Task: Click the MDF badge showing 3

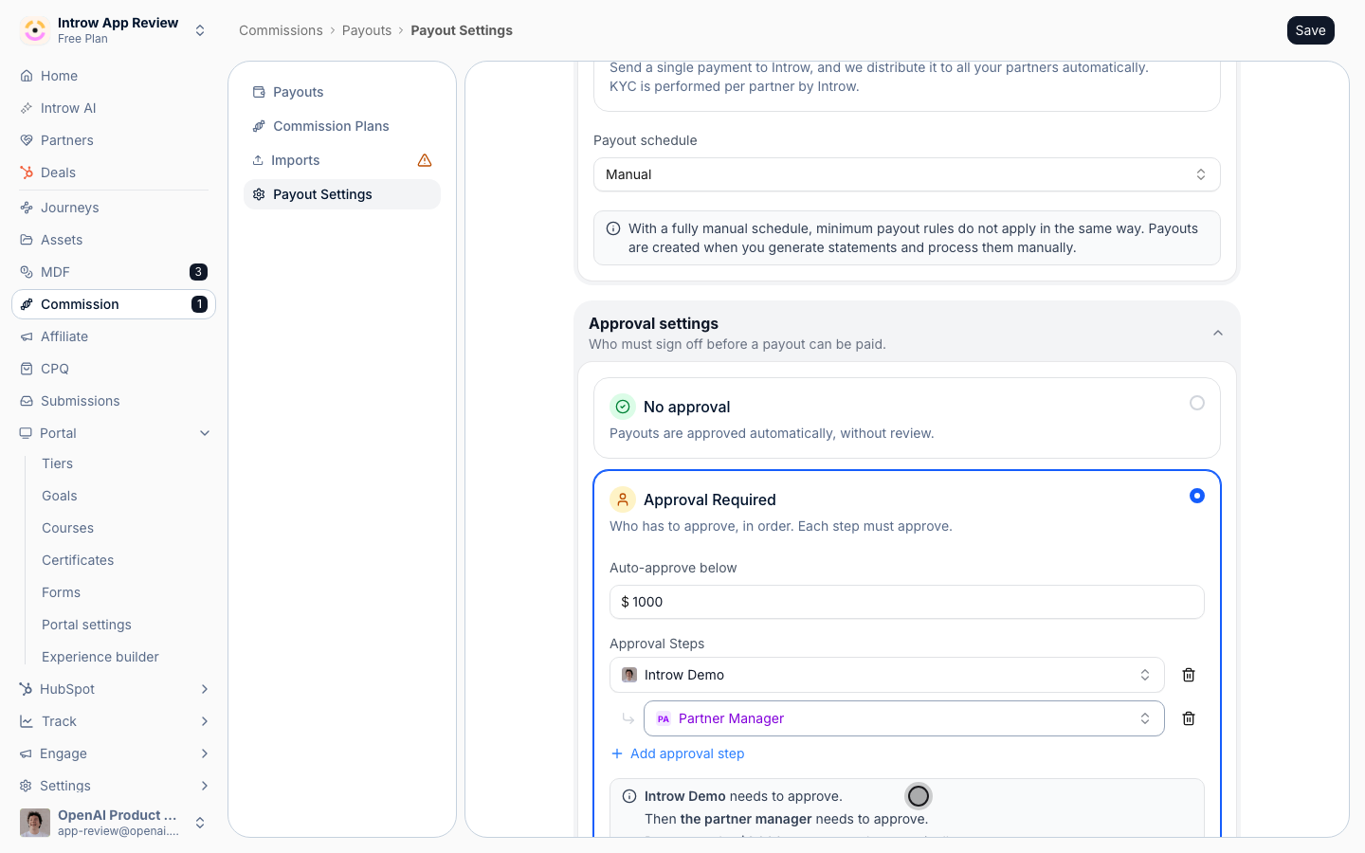Action: point(198,272)
